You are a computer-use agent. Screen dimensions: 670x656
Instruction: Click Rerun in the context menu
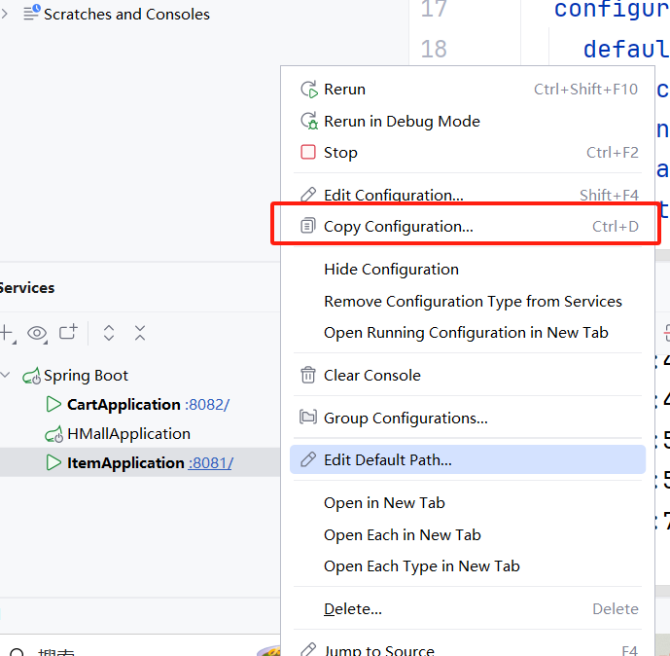tap(468, 90)
